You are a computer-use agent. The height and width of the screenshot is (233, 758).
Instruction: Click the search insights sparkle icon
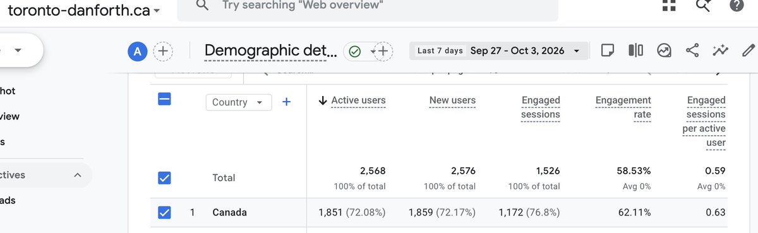click(703, 5)
